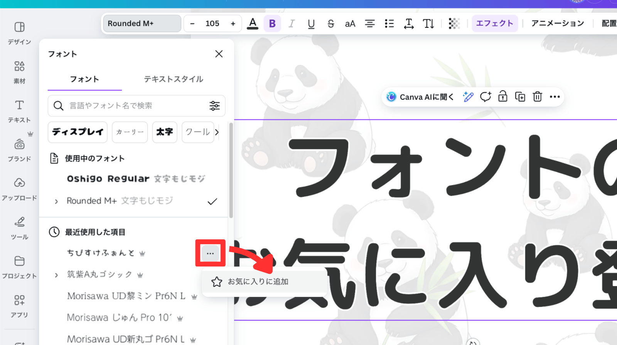Screen dimensions: 617x345
Task: Switch to vertical text direction
Action: (x=428, y=23)
